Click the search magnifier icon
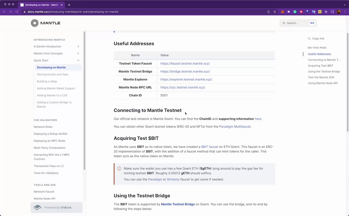 (x=284, y=23)
